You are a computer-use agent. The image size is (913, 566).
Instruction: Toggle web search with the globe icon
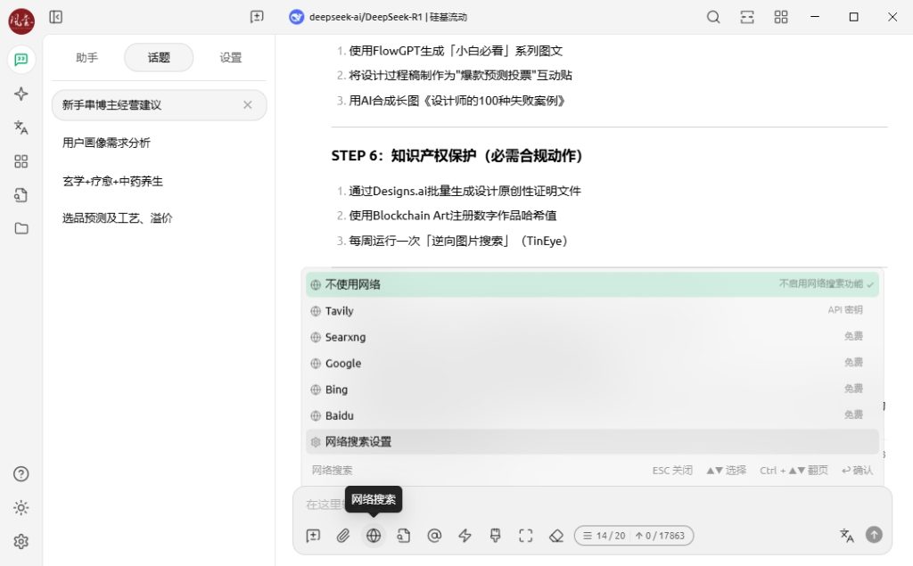(x=374, y=536)
